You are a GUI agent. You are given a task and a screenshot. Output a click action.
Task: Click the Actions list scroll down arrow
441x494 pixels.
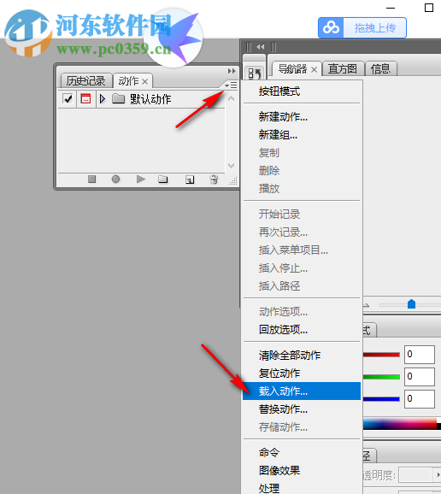(x=232, y=166)
